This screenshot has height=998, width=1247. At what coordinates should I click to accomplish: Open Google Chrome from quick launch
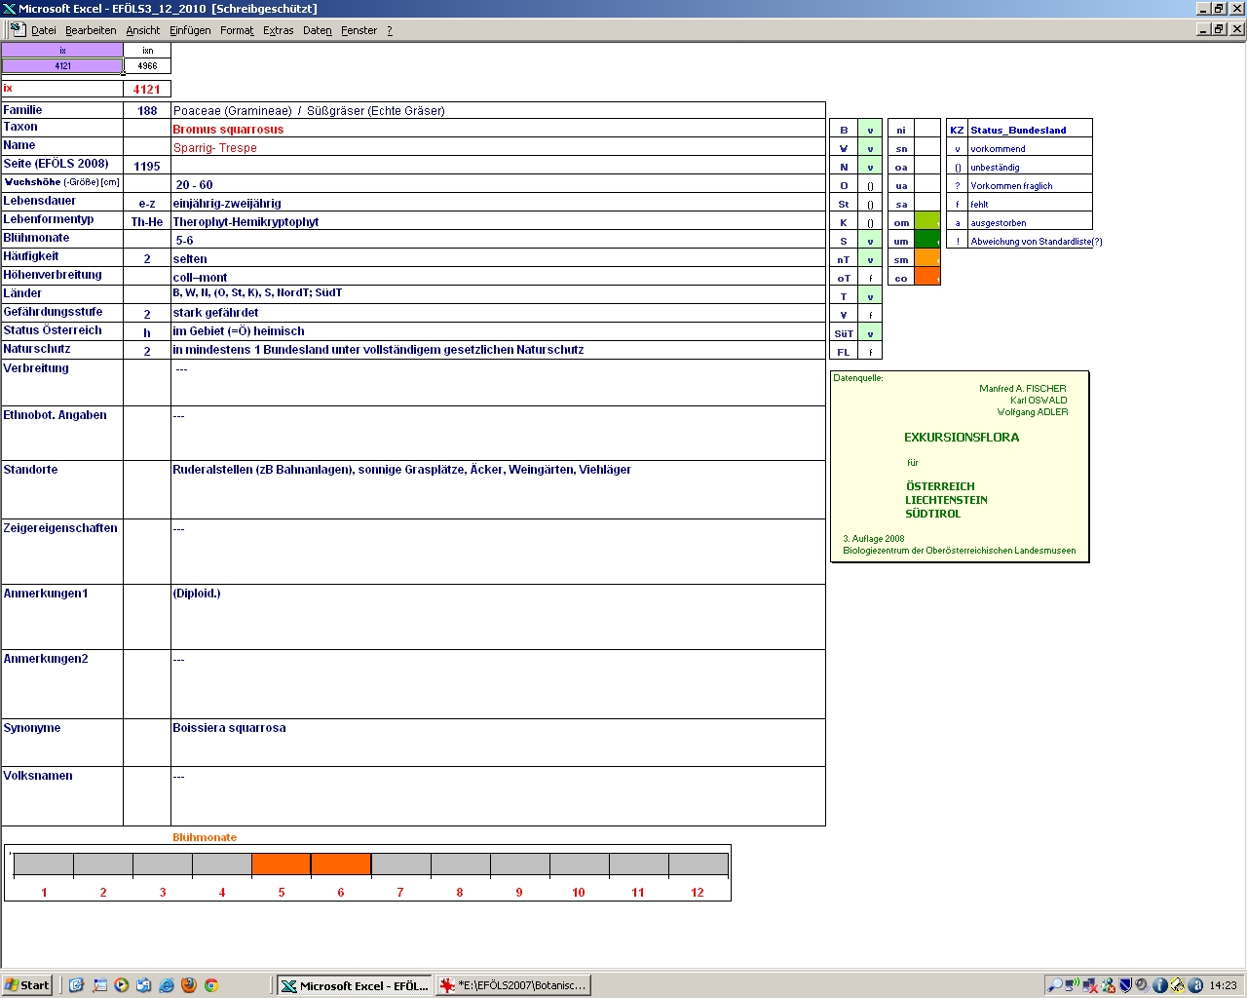(x=210, y=985)
